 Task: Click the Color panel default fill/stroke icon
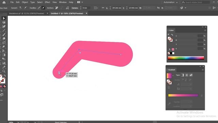pyautogui.click(x=169, y=35)
